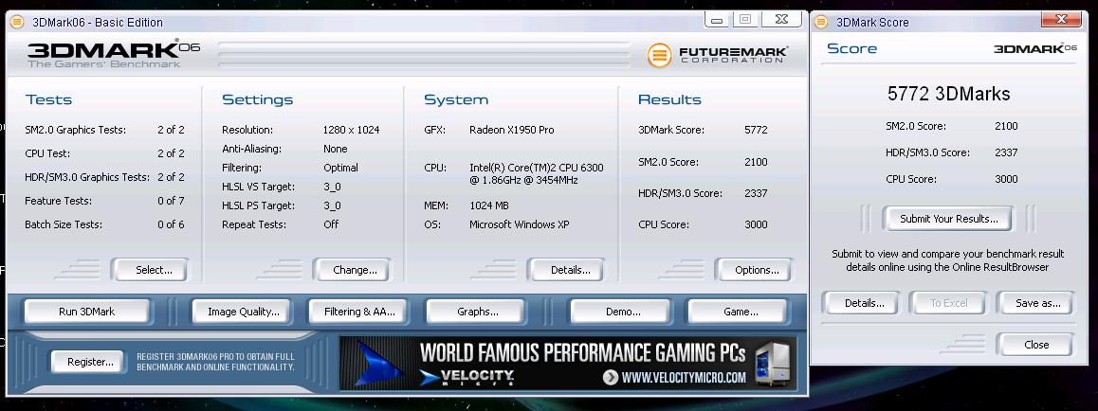Click the '0 of 7' feature tests count

[x=171, y=201]
